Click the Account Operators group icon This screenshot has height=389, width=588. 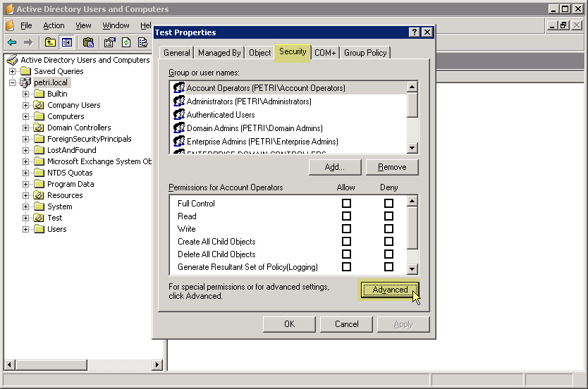[179, 87]
